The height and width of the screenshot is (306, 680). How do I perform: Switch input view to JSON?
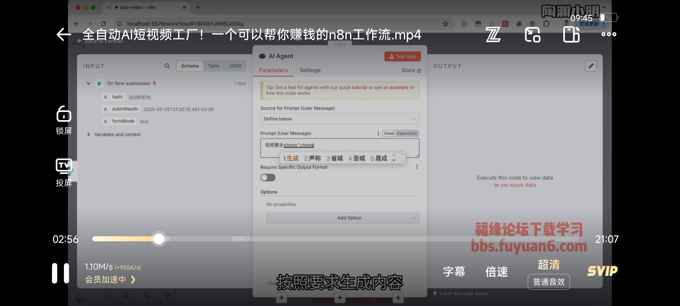pyautogui.click(x=235, y=66)
